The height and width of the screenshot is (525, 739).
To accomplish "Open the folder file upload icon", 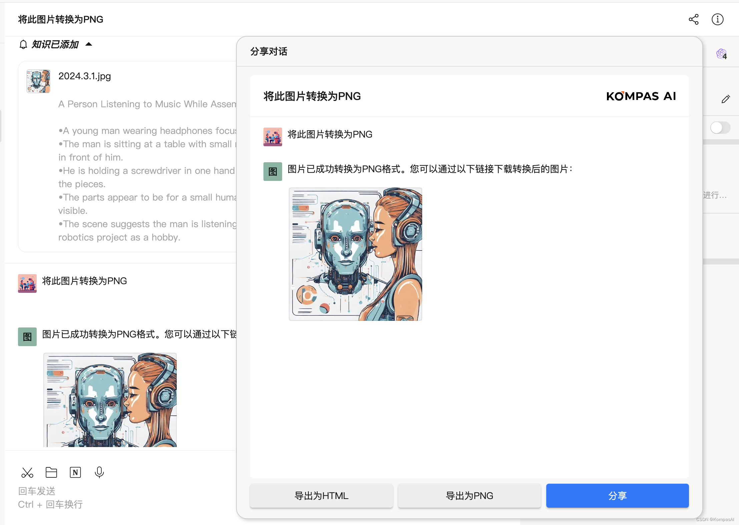I will (x=51, y=472).
